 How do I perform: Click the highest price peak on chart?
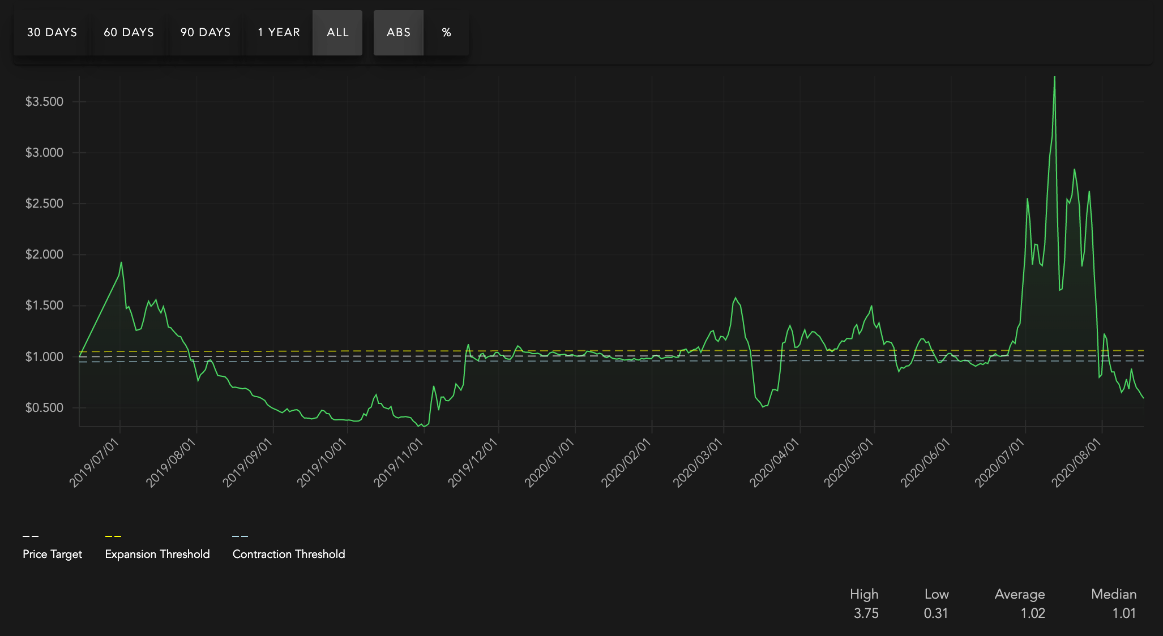(x=1054, y=78)
